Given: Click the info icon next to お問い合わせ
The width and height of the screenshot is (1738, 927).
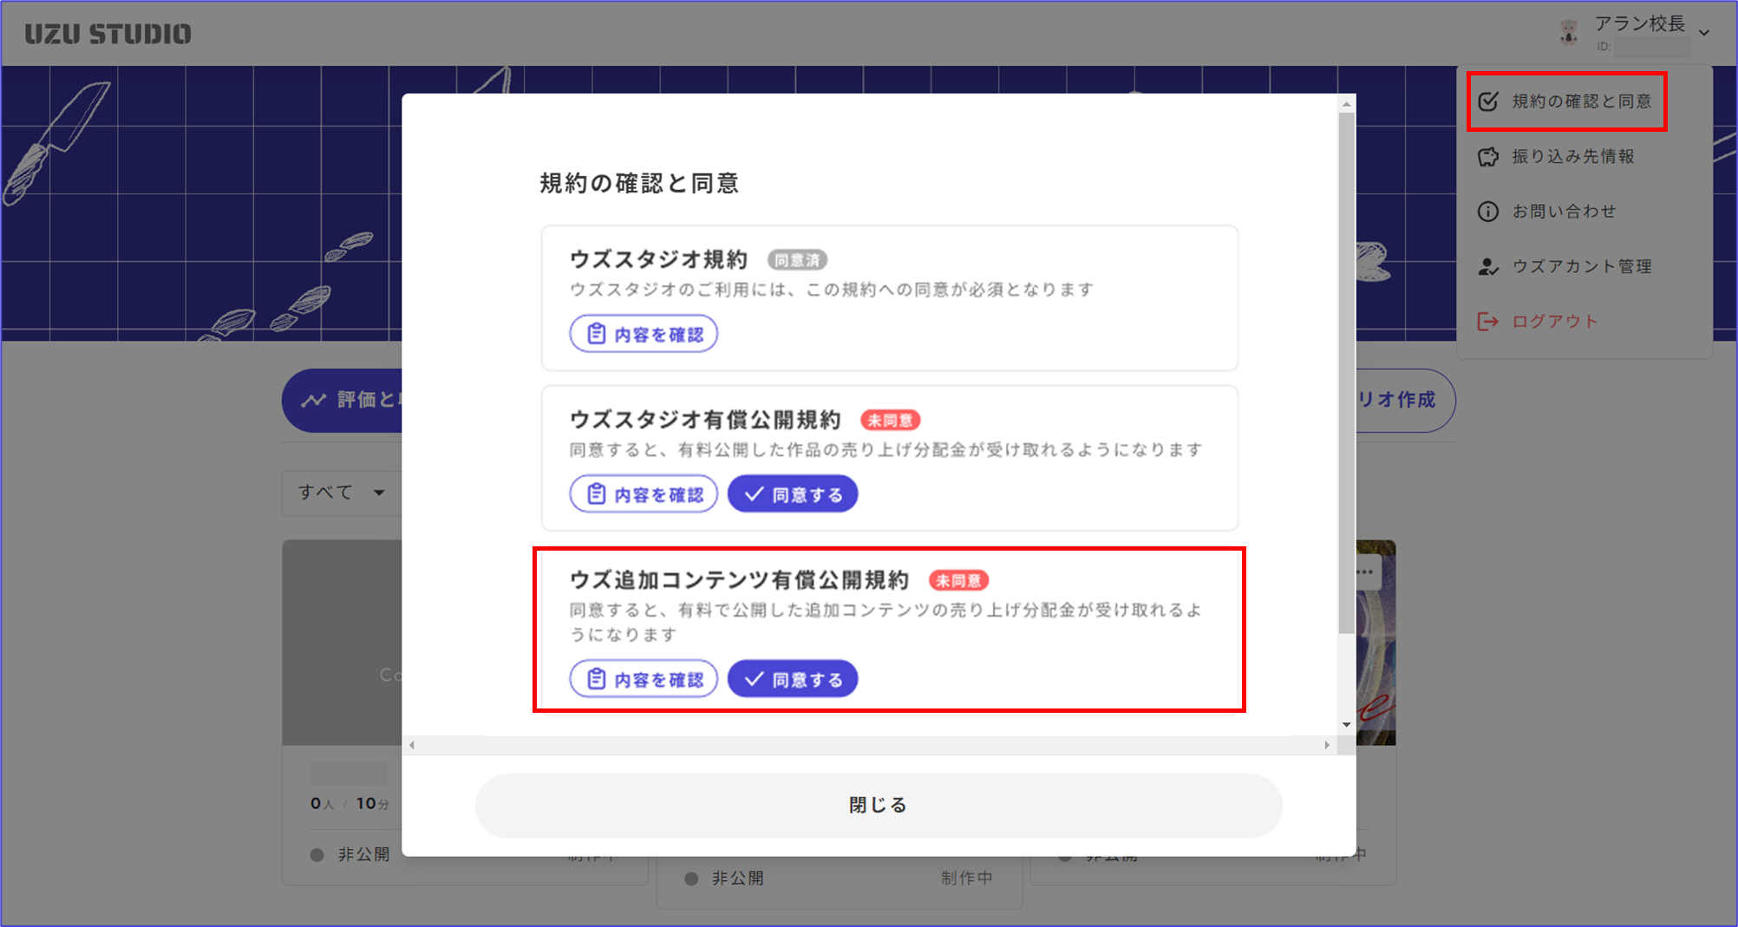Looking at the screenshot, I should coord(1488,212).
